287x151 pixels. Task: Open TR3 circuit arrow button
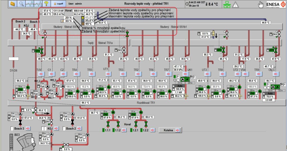coord(123,74)
